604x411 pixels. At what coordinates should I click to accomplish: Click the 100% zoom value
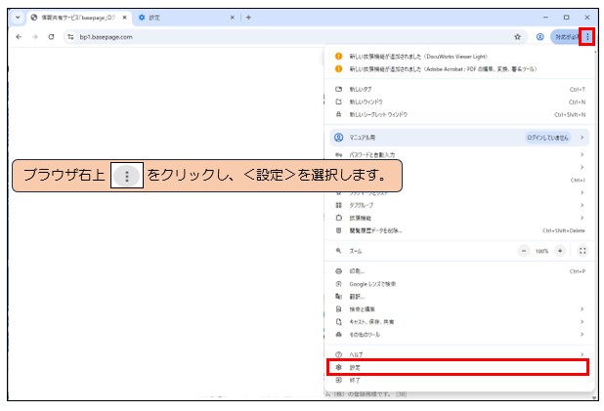(541, 251)
